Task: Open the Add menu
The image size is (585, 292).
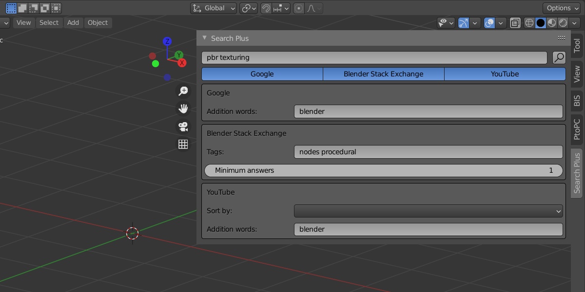Action: pyautogui.click(x=73, y=22)
